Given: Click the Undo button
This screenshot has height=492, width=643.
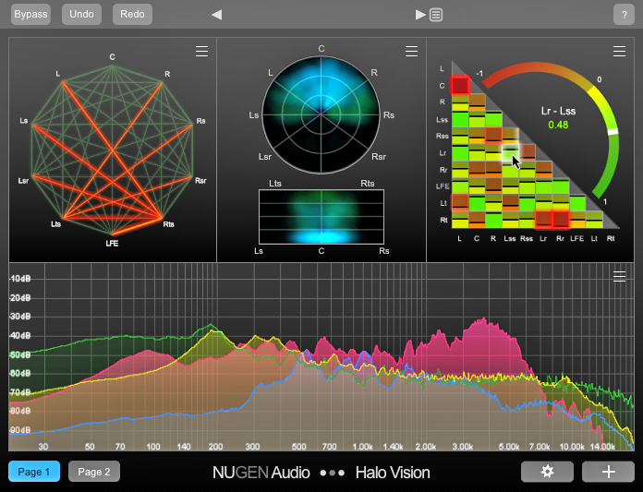Looking at the screenshot, I should click(82, 15).
